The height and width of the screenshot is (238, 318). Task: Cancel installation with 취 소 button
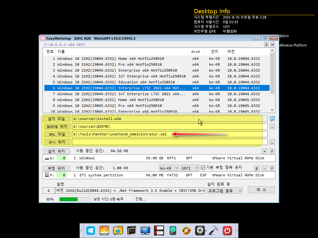tap(261, 190)
